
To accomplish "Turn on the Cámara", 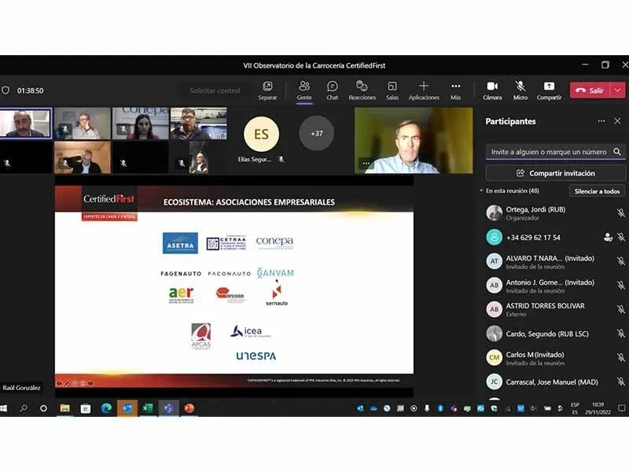I will coord(492,90).
